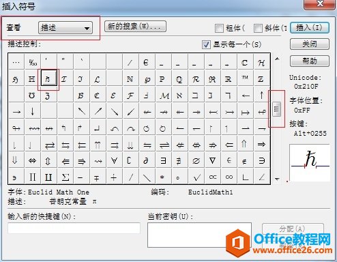Select the nabla ∇ symbol
This screenshot has height=262, width=337.
(x=212, y=160)
